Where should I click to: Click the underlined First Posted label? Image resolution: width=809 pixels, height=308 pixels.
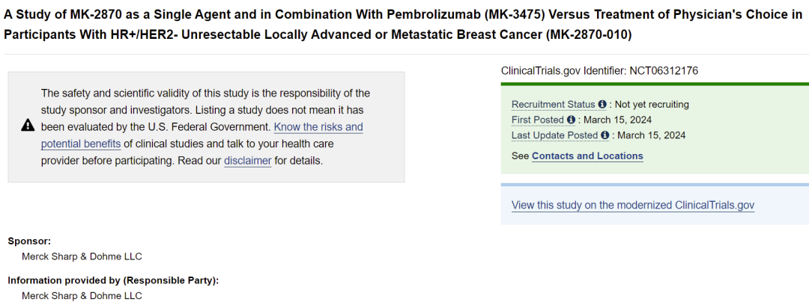538,120
